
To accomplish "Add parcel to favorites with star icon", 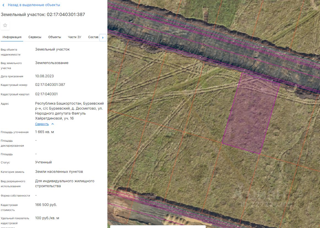I will 5,25.
